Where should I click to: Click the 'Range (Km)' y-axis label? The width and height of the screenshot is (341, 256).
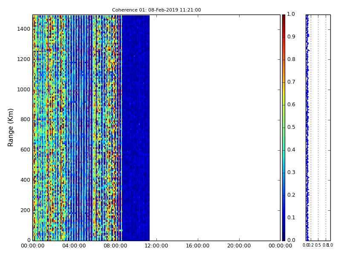[10, 128]
